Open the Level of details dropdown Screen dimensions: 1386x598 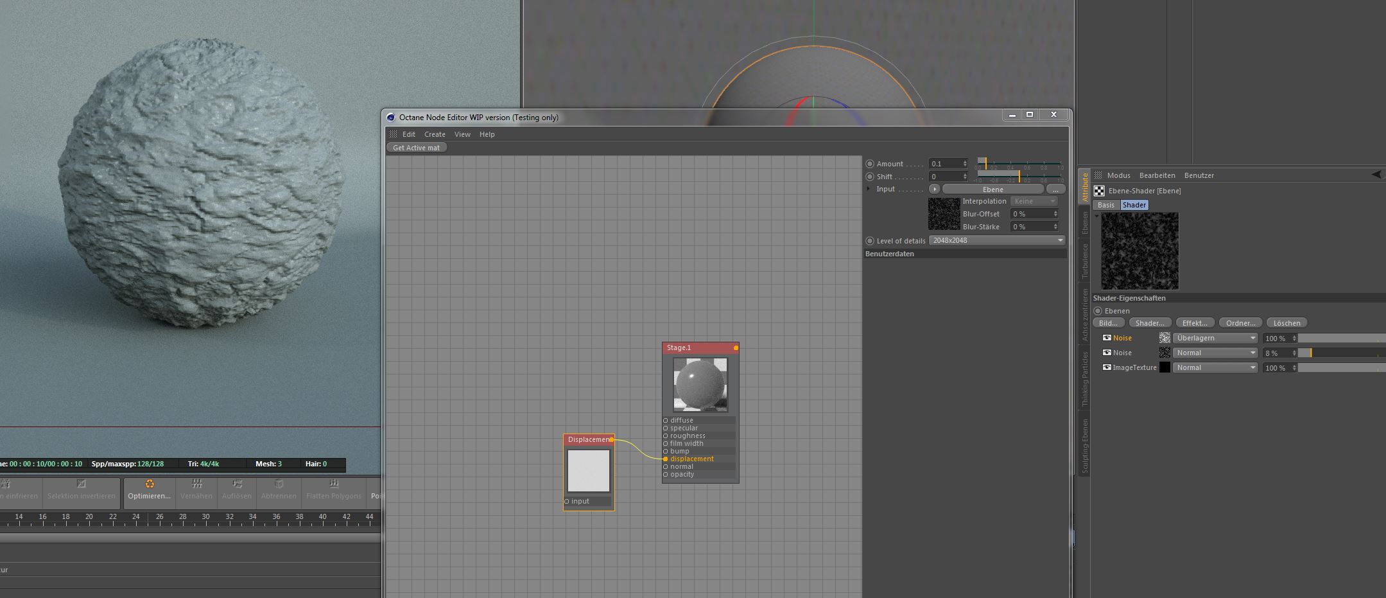pyautogui.click(x=997, y=240)
